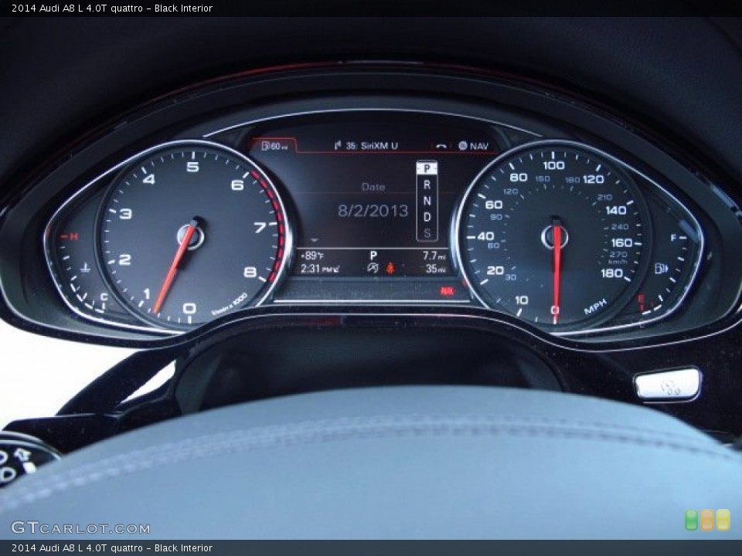Click the top caption "2014 Audi A8 L 4.0T quattro"
The image size is (742, 556).
(77, 8)
